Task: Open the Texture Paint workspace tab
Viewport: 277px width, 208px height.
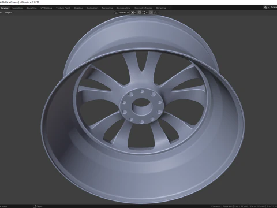Action: (x=63, y=8)
